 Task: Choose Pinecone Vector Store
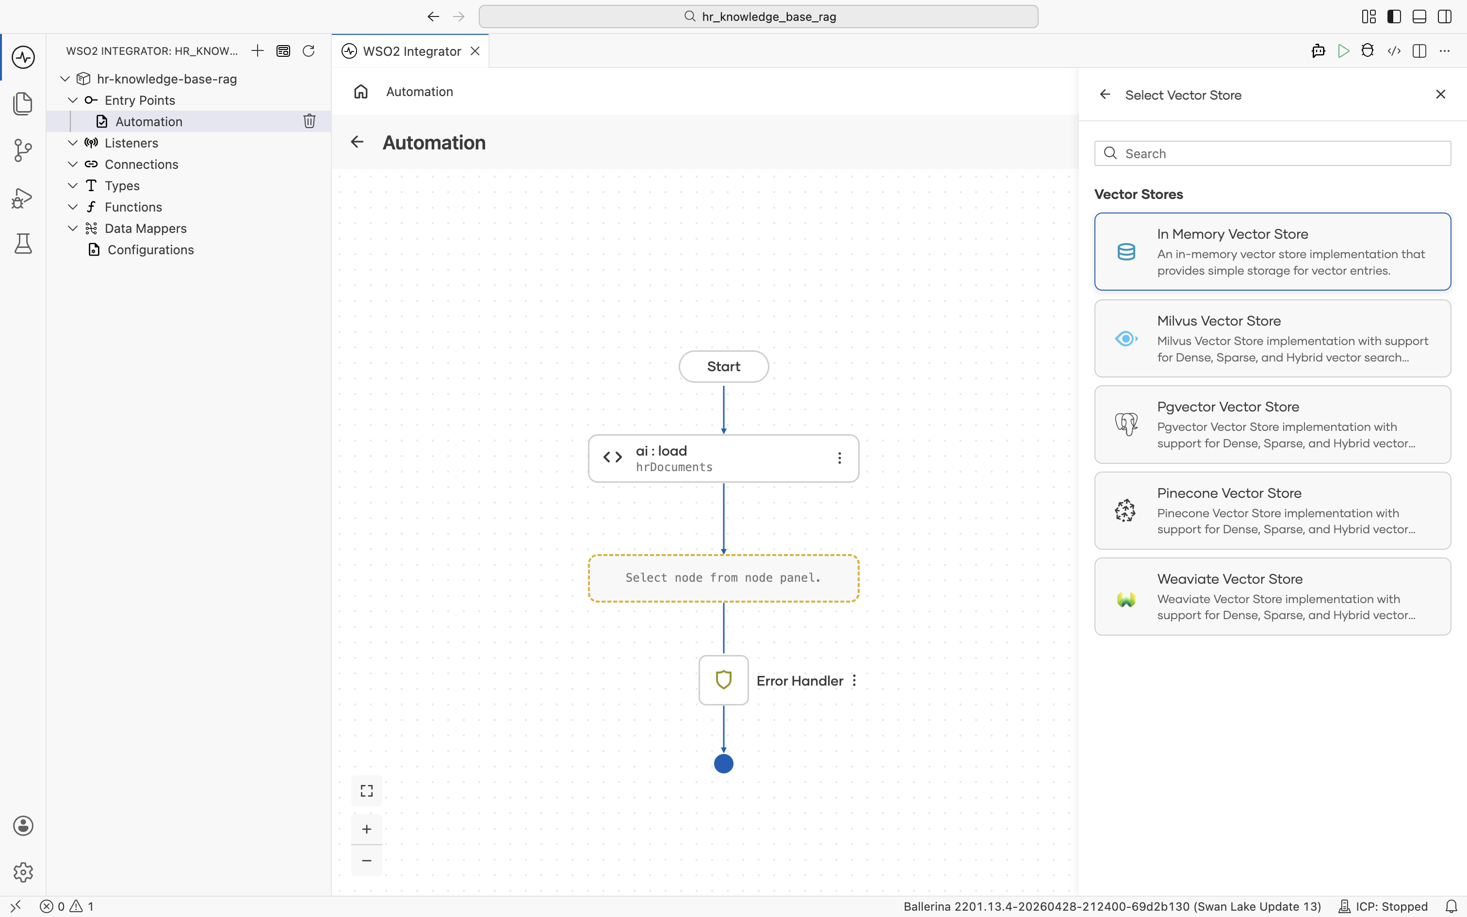pyautogui.click(x=1272, y=510)
